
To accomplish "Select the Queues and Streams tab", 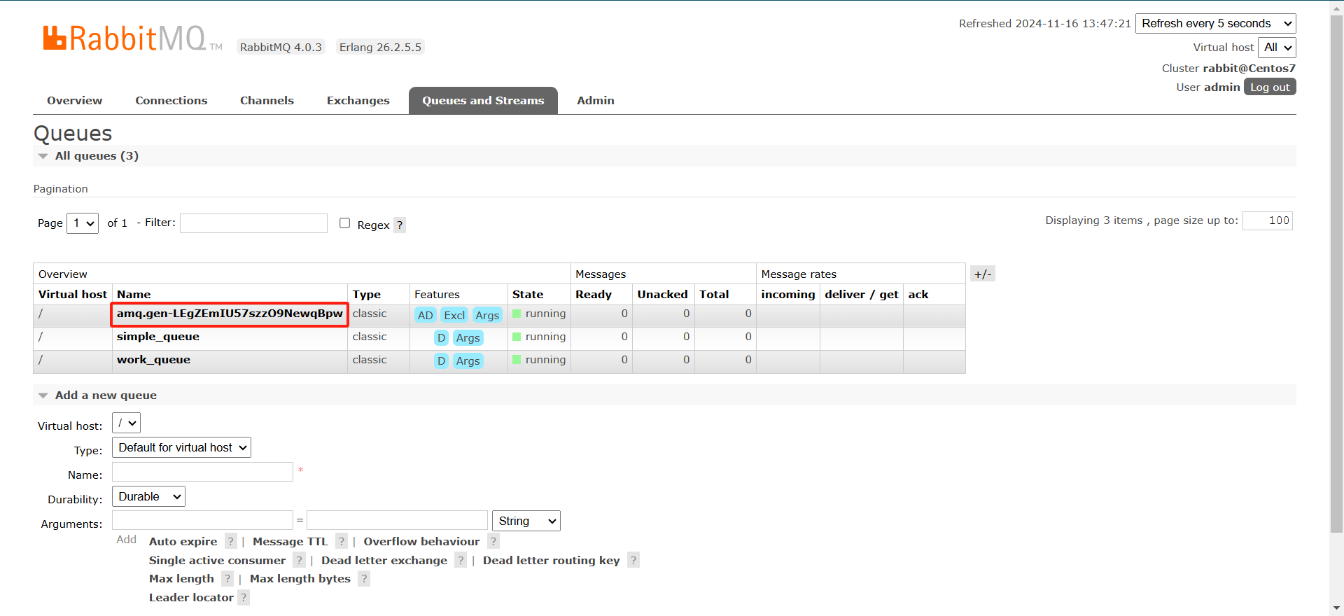I will point(483,100).
